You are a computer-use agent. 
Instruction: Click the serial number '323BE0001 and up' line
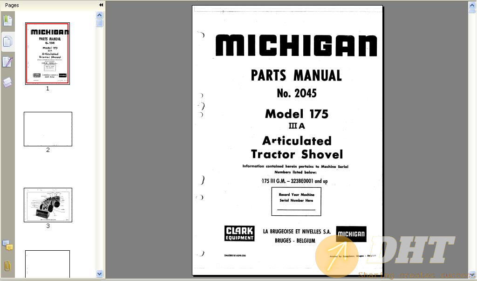(294, 181)
